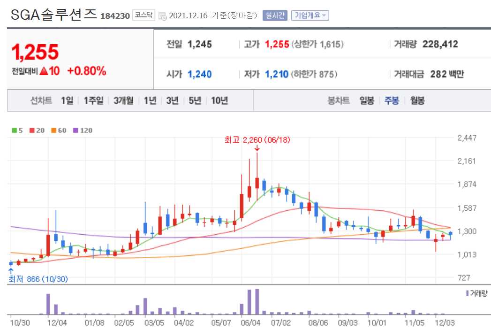Toggle 봉차트 candle chart mode
The image size is (491, 330).
click(x=338, y=100)
